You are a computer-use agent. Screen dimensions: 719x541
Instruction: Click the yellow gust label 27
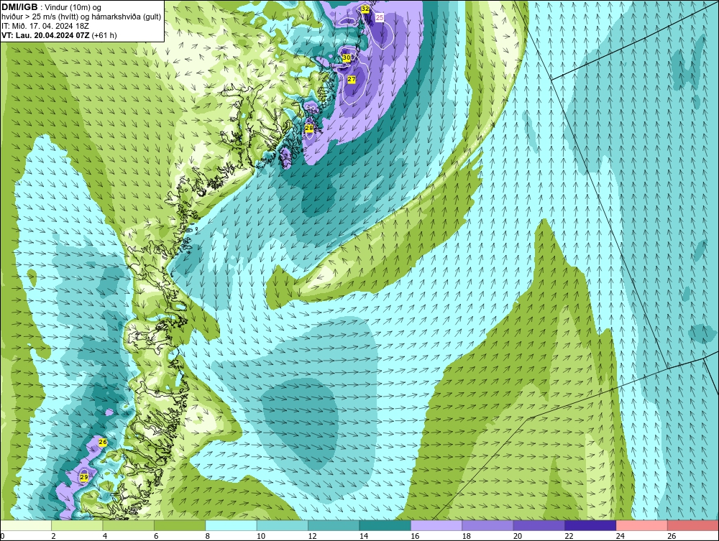point(352,79)
